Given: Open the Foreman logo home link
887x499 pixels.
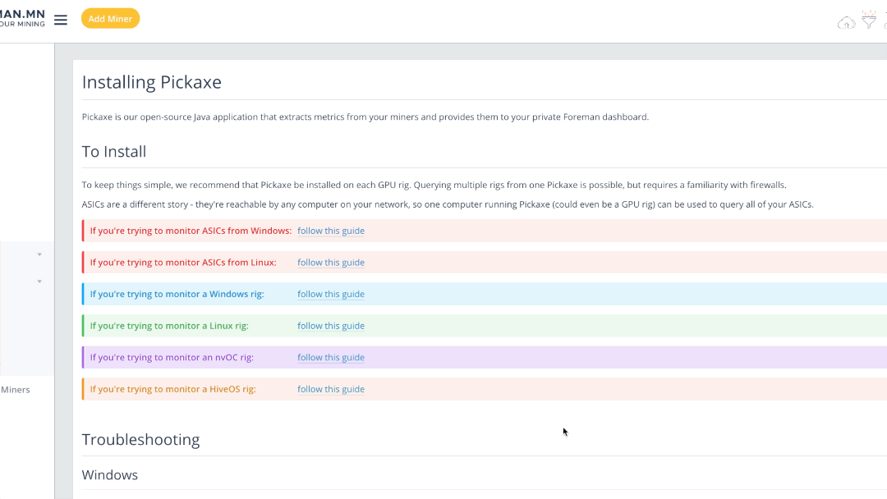Looking at the screenshot, I should 23,18.
